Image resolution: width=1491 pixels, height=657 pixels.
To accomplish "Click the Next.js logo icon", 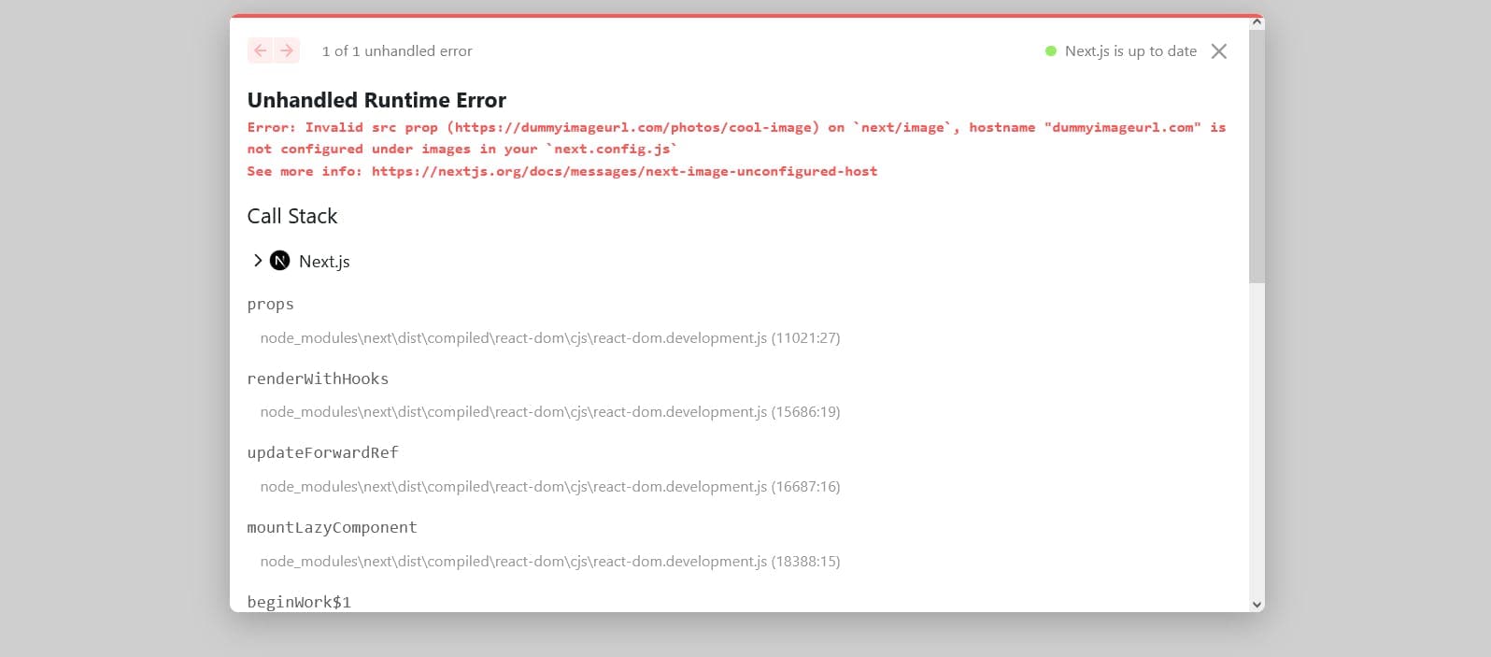I will coord(279,261).
